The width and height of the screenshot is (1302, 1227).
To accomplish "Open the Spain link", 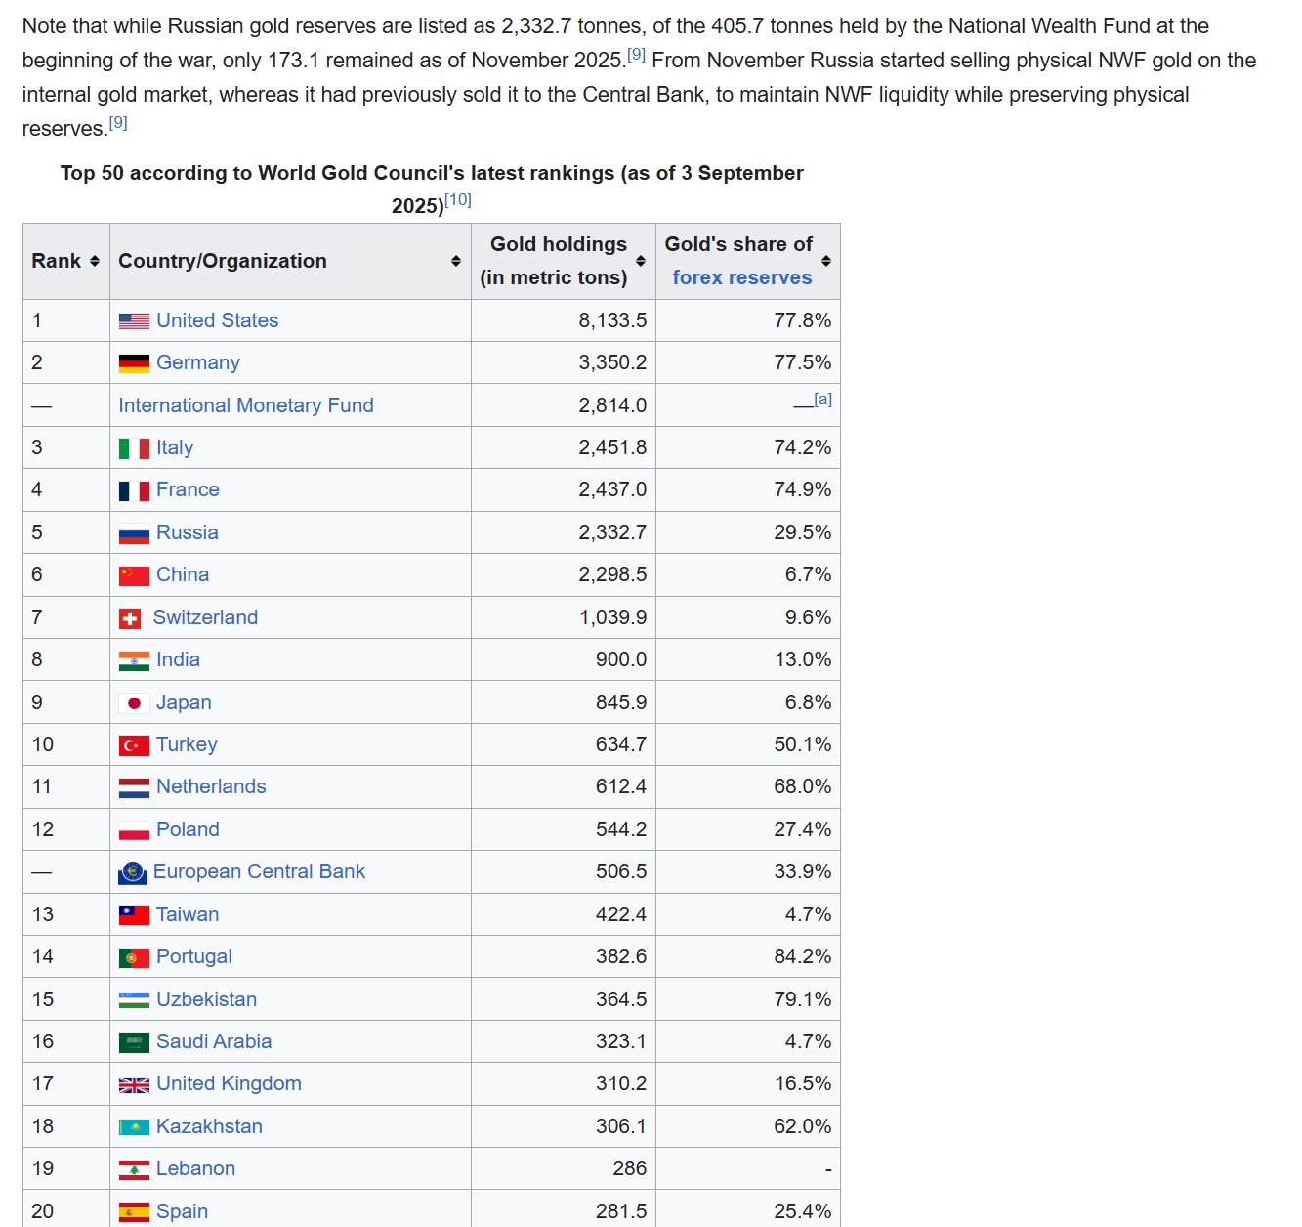I will (x=182, y=1211).
